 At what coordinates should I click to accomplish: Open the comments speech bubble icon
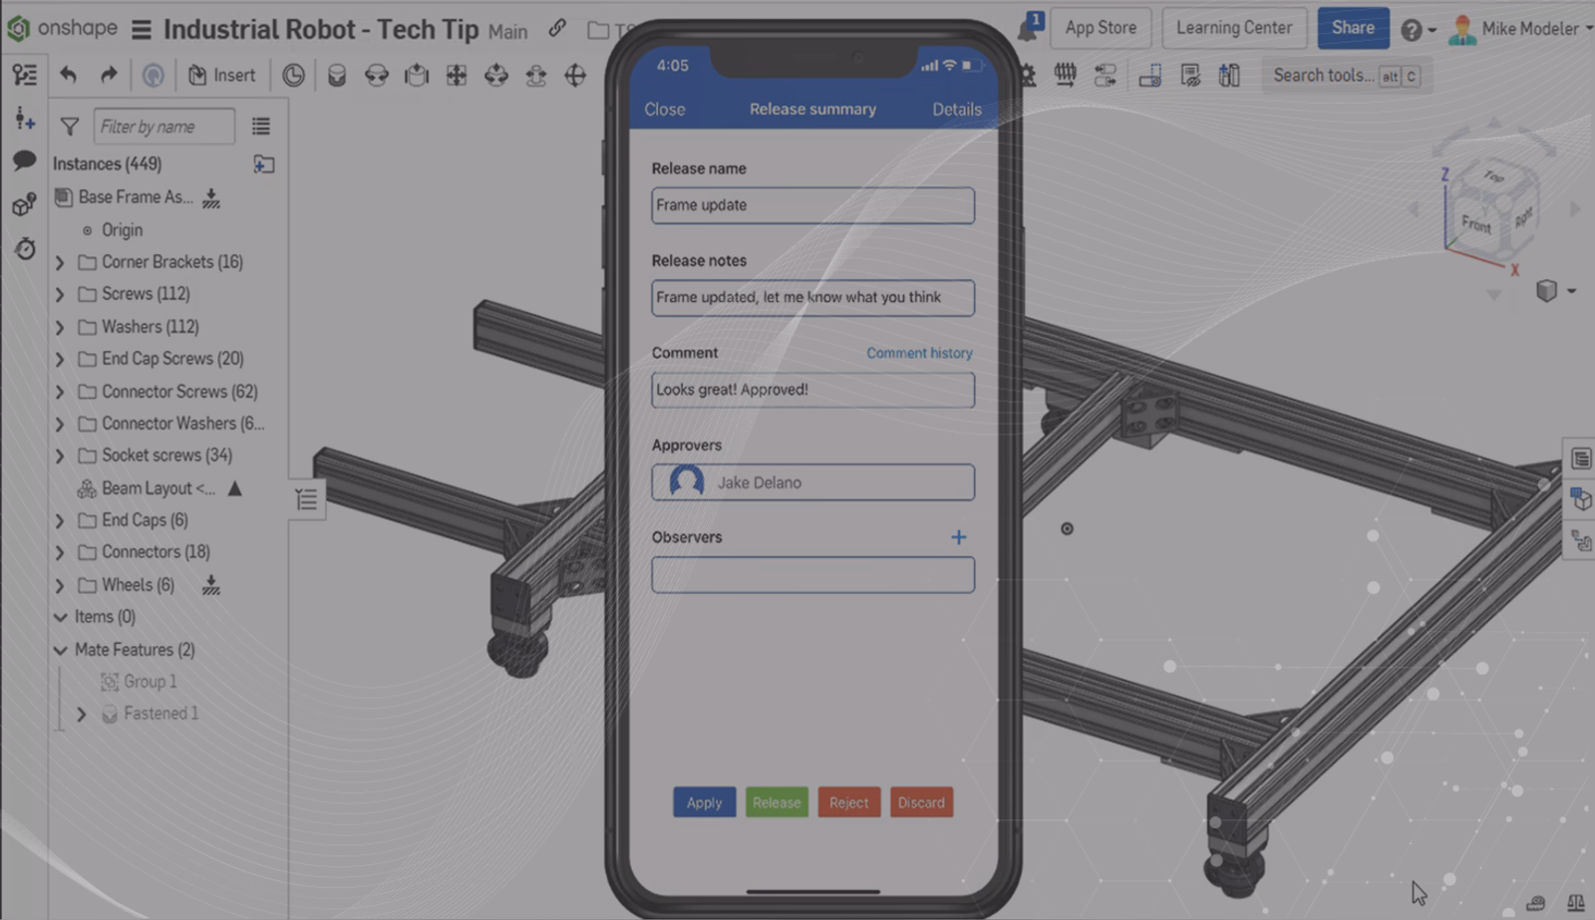(24, 161)
